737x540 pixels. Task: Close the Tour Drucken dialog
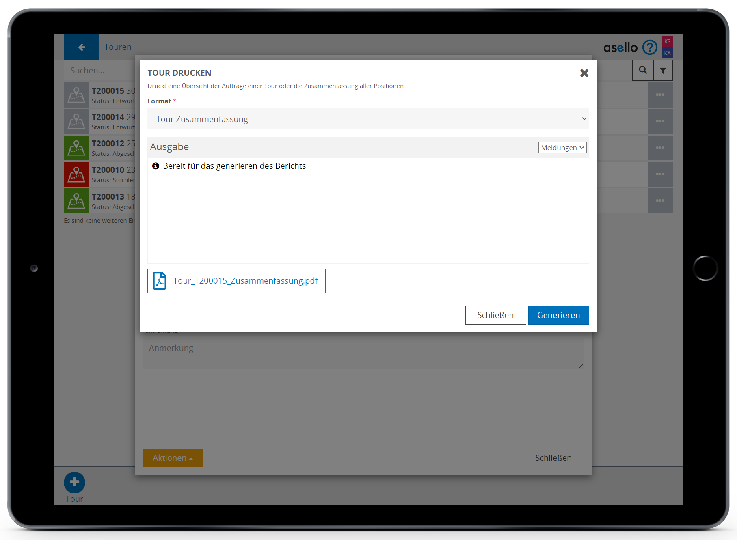tap(584, 73)
